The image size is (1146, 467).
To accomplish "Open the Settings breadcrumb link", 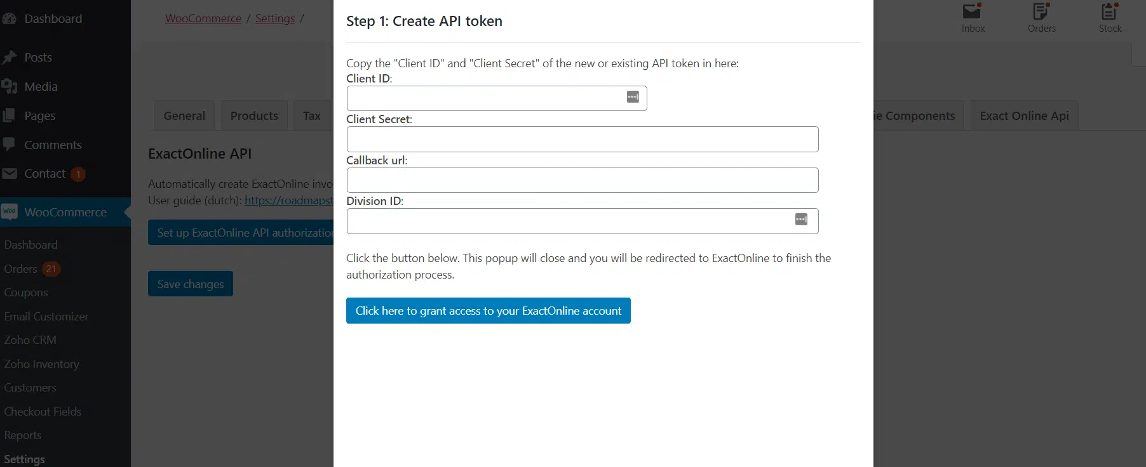I will [x=274, y=18].
